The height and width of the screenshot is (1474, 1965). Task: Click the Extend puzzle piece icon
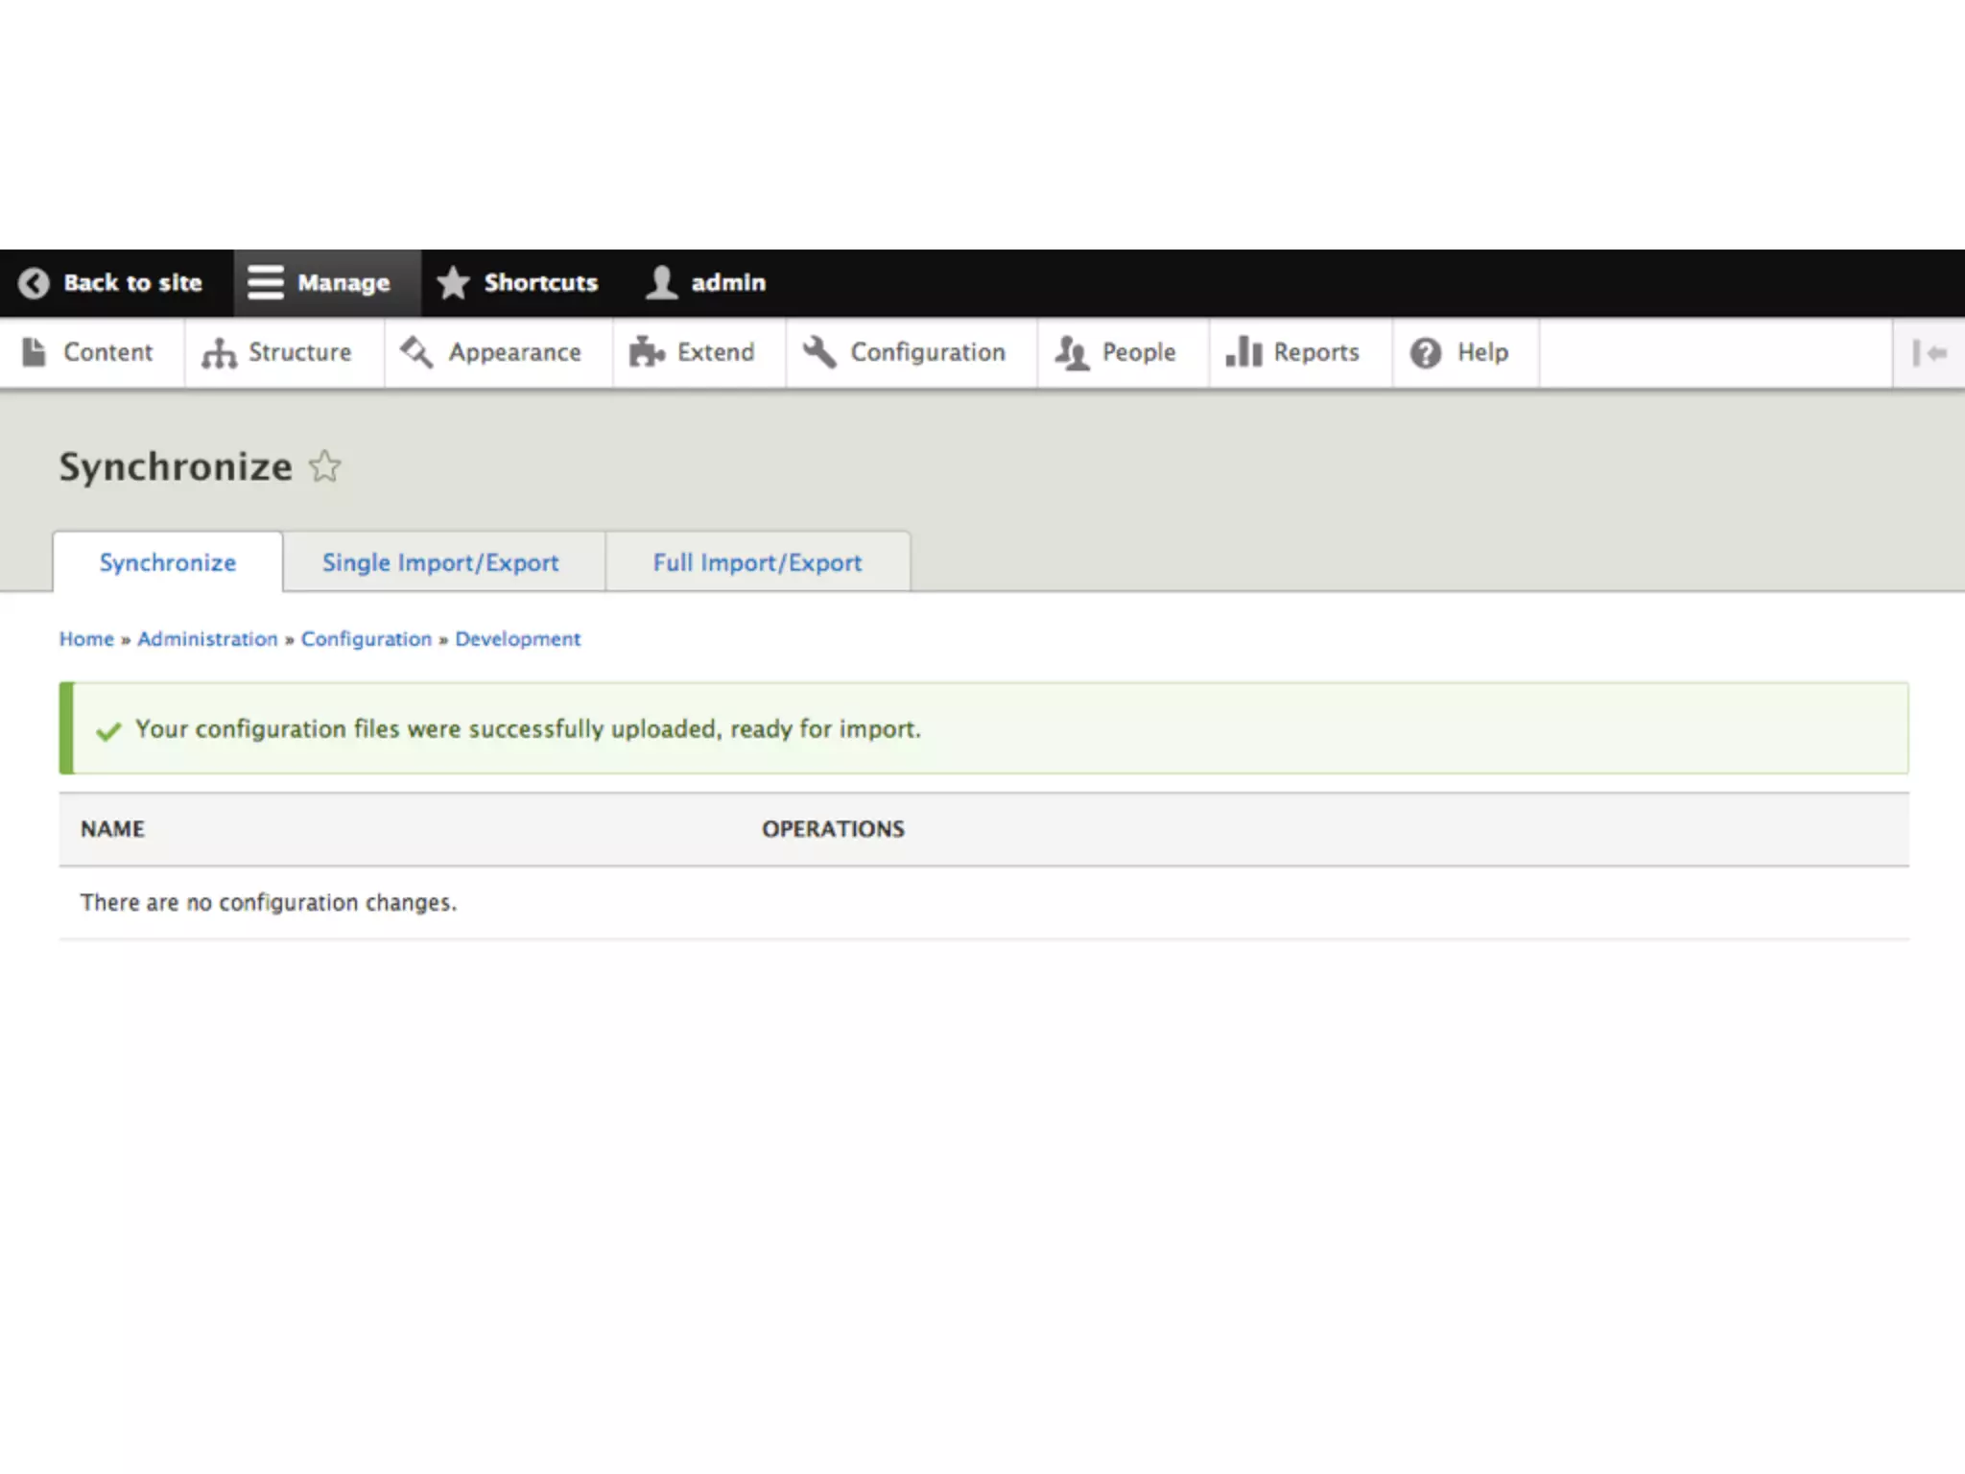pos(647,352)
